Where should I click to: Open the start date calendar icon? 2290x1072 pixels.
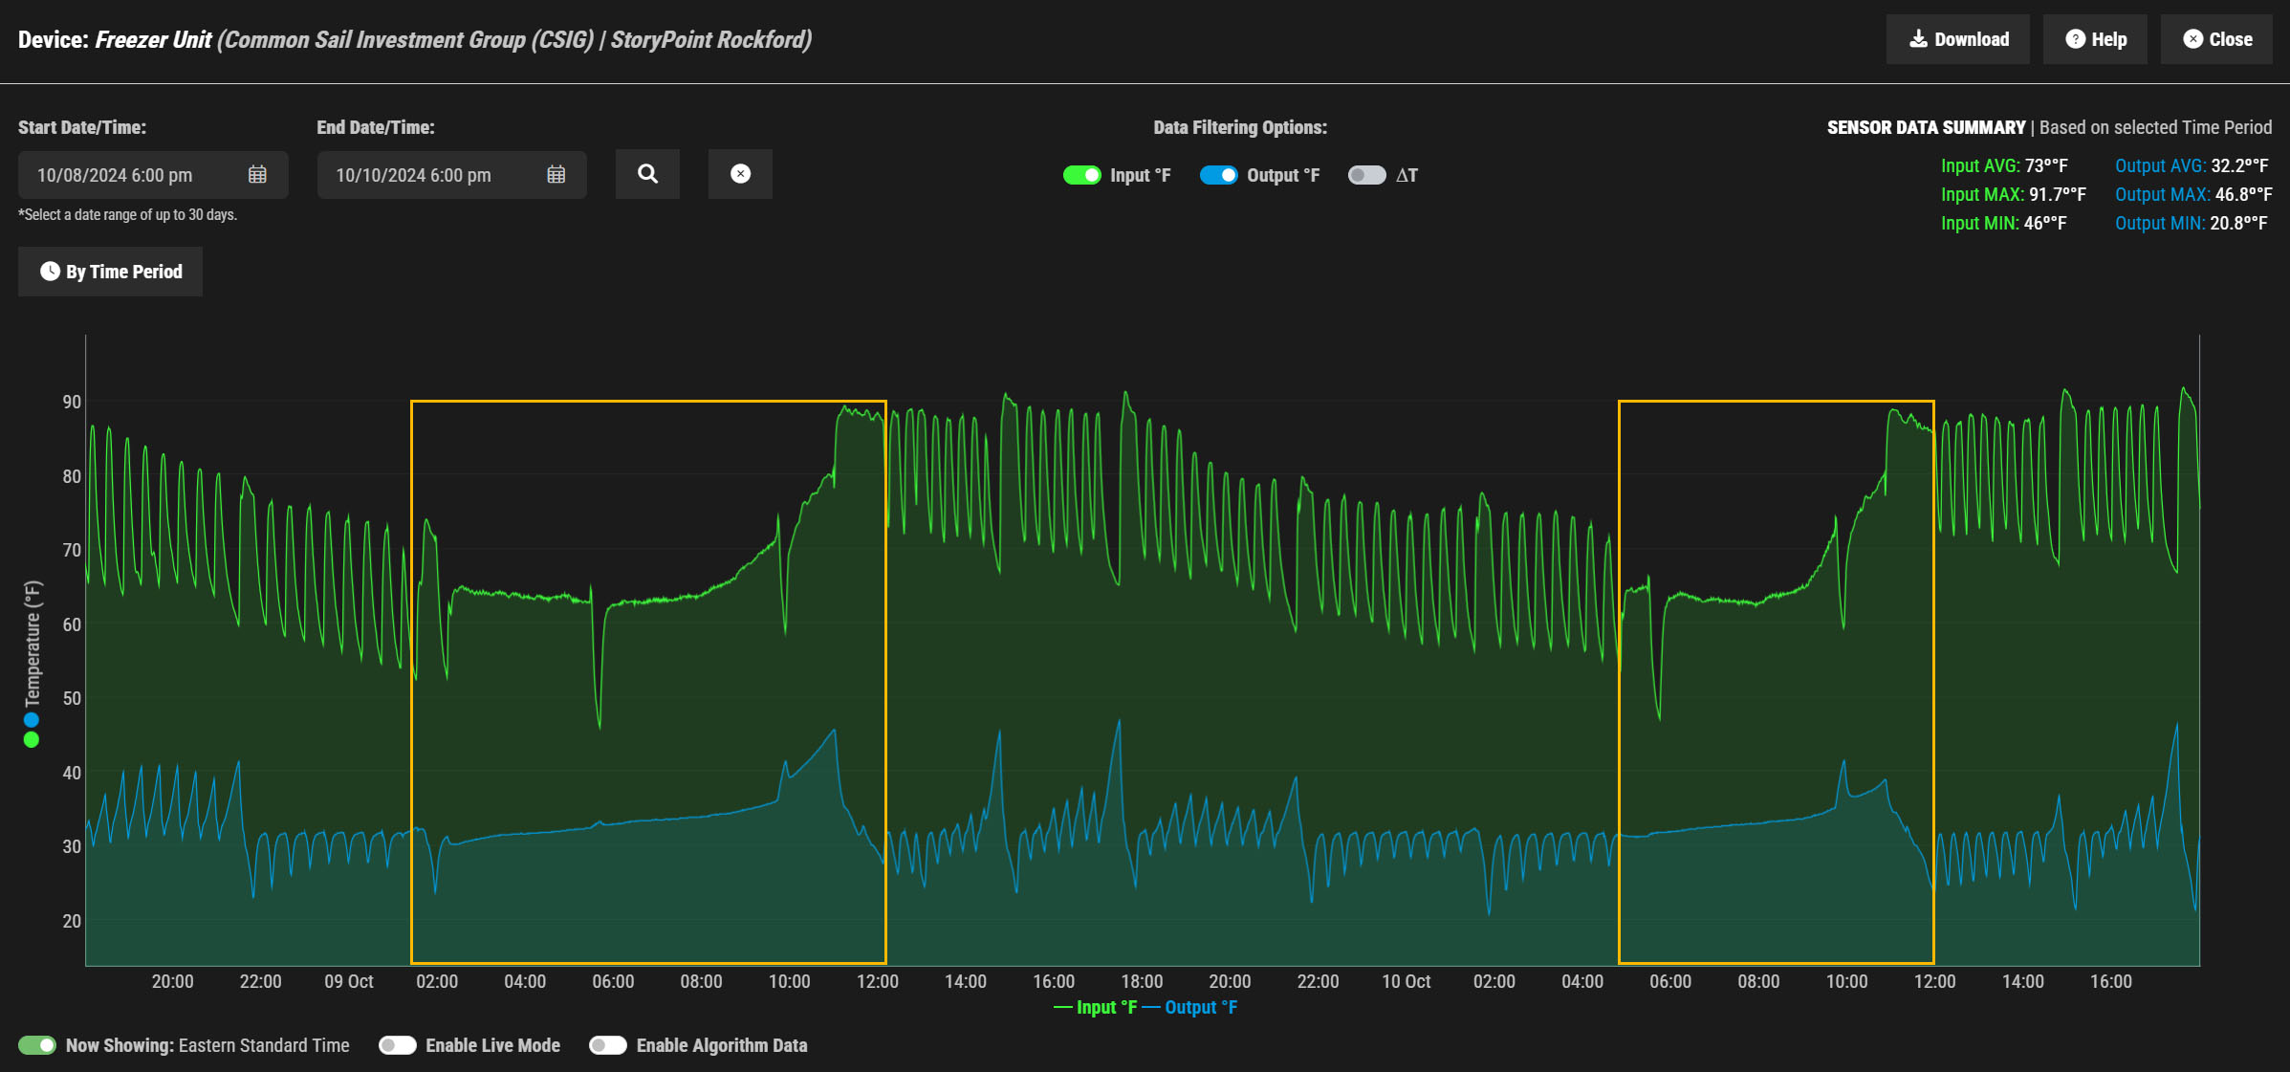tap(257, 175)
